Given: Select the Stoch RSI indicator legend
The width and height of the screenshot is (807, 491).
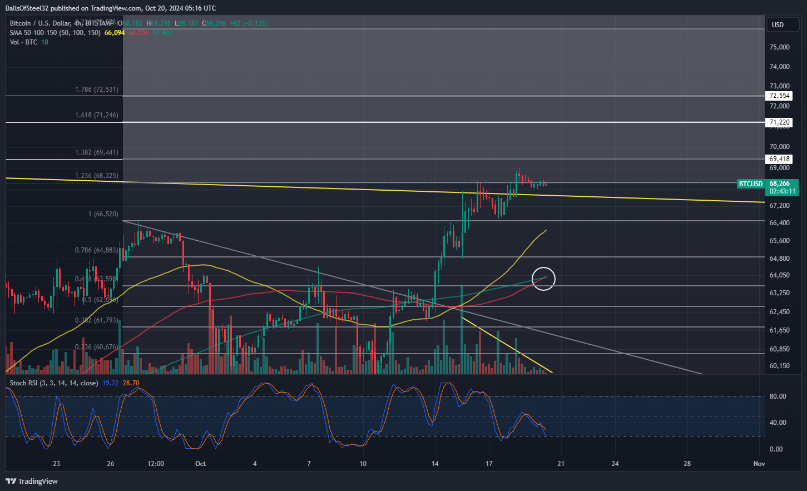Looking at the screenshot, I should (x=54, y=383).
